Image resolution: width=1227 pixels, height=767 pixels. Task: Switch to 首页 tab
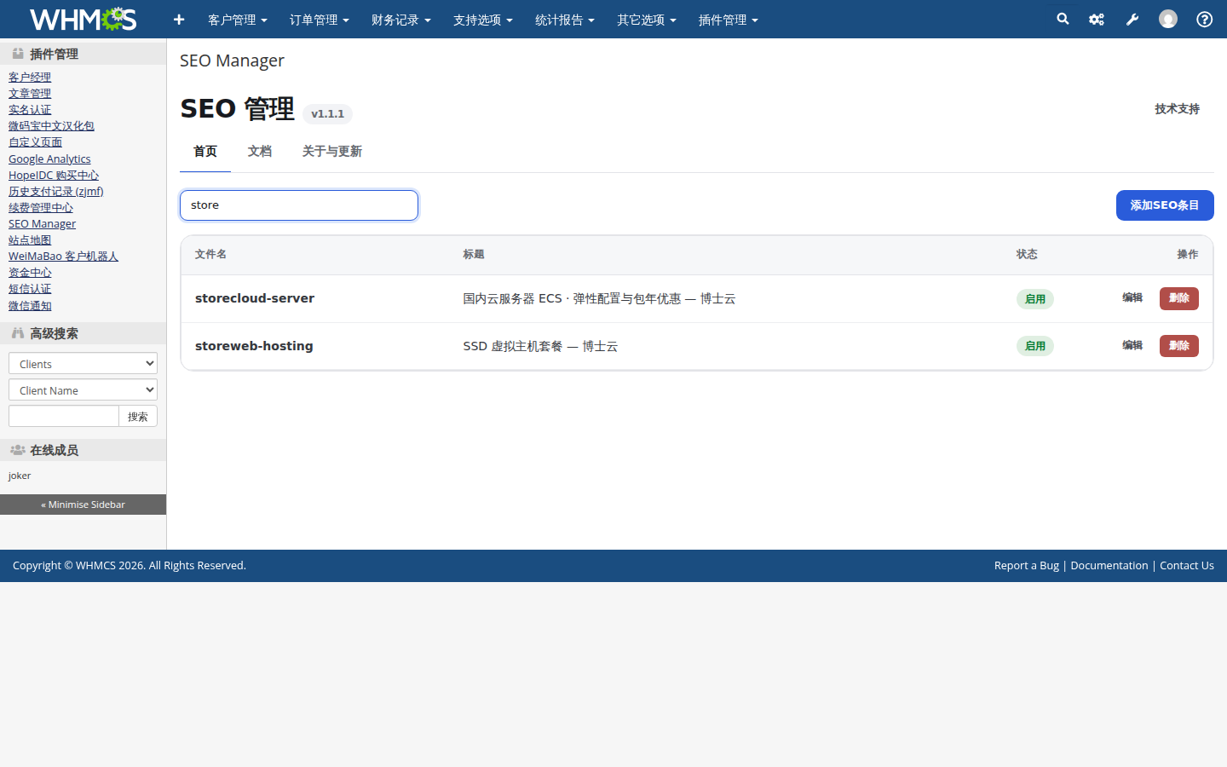point(205,152)
